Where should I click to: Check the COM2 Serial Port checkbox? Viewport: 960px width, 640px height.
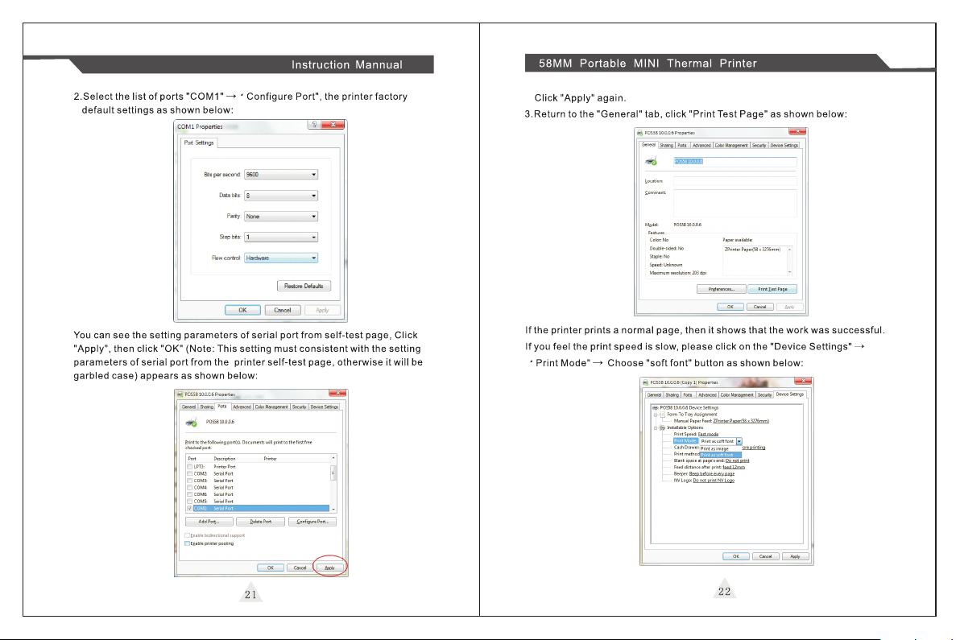190,473
